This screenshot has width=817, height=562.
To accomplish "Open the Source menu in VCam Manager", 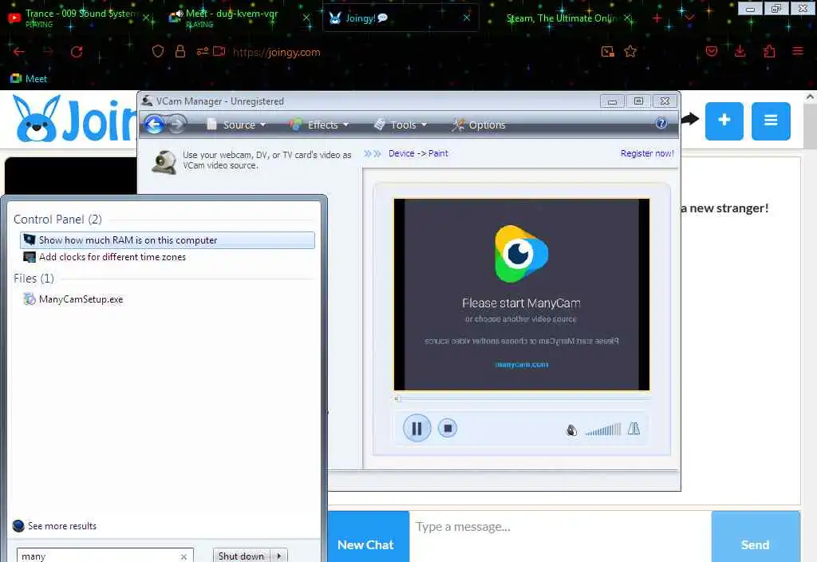I will [236, 125].
